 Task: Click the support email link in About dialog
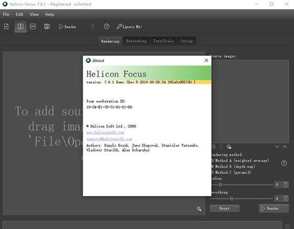(x=109, y=139)
